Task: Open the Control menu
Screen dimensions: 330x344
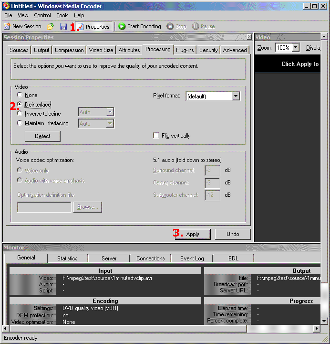Action: [42, 15]
